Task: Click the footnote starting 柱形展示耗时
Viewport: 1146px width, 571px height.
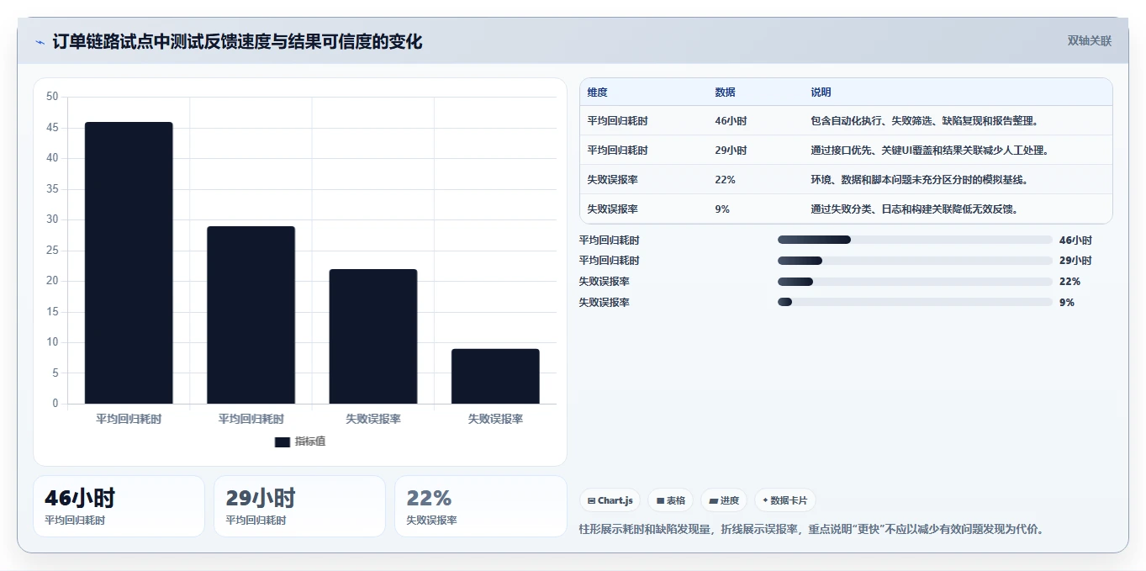Action: pyautogui.click(x=811, y=530)
